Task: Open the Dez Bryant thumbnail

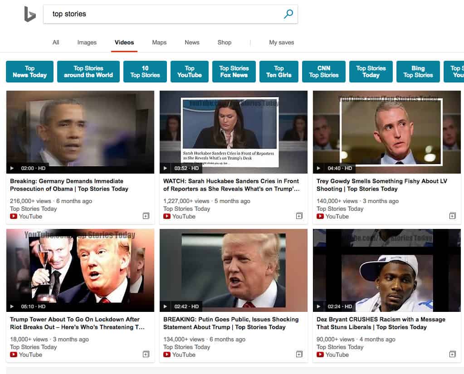Action: click(387, 270)
